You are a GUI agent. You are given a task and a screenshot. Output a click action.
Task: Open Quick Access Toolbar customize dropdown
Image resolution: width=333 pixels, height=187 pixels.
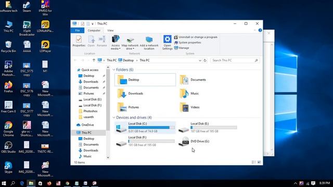[x=93, y=24]
